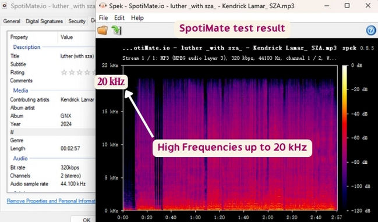Select the Subtitle property row
The height and width of the screenshot is (222, 378).
coord(52,65)
